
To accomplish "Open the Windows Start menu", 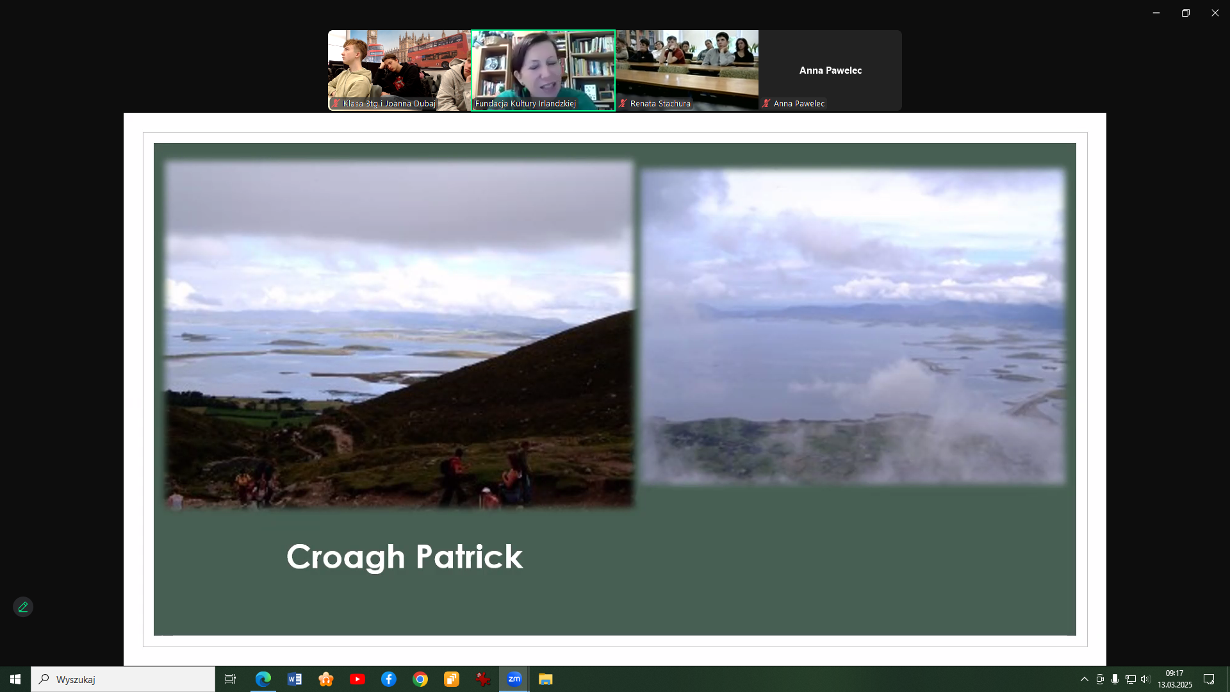I will (x=15, y=679).
